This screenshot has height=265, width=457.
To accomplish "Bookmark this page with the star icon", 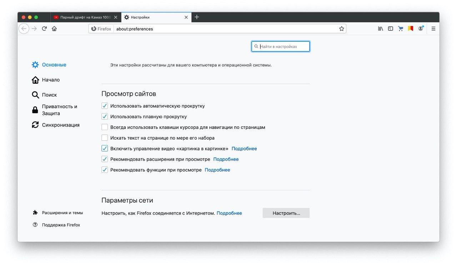I will [342, 29].
